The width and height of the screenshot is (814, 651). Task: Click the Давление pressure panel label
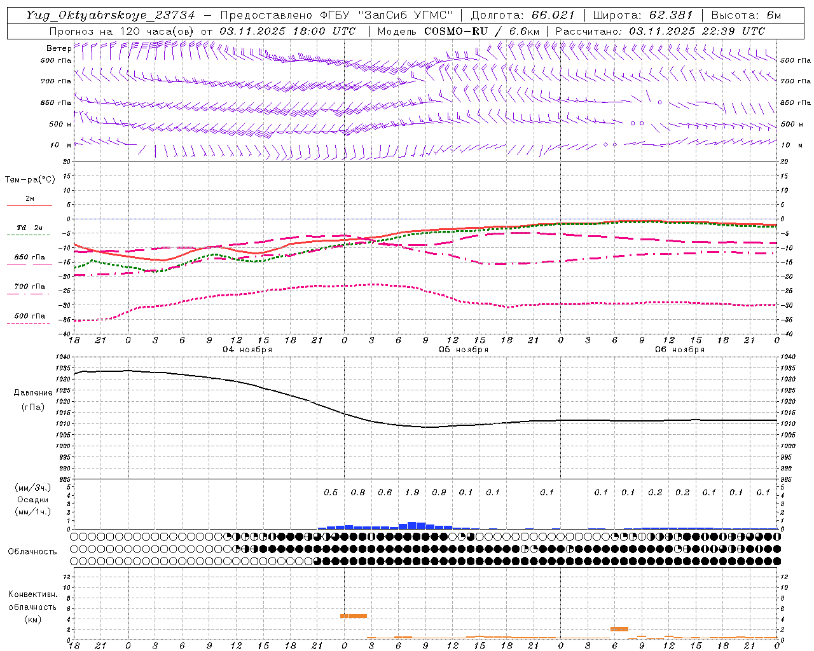pos(33,393)
